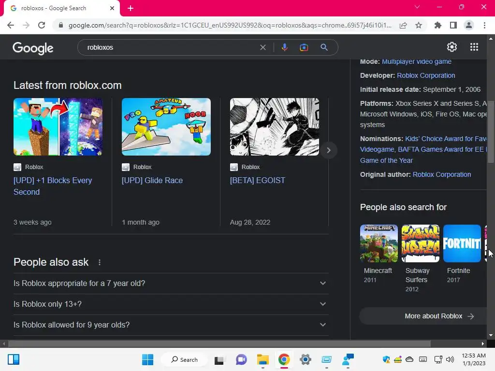Image resolution: width=495 pixels, height=371 pixels.
Task: Expand 'Is Roblox allowed for 9 year olds?'
Action: click(x=171, y=325)
